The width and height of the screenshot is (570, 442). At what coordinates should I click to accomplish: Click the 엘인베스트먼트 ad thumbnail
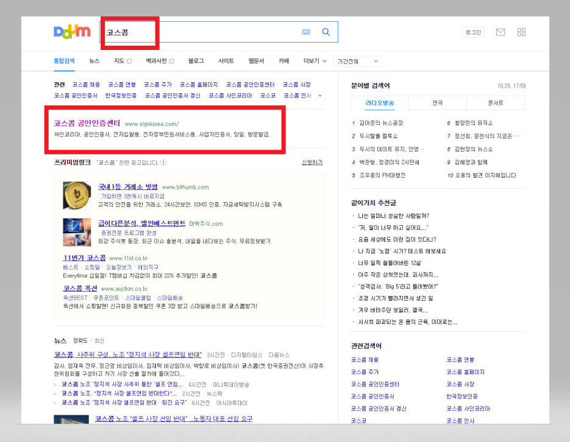coord(77,232)
